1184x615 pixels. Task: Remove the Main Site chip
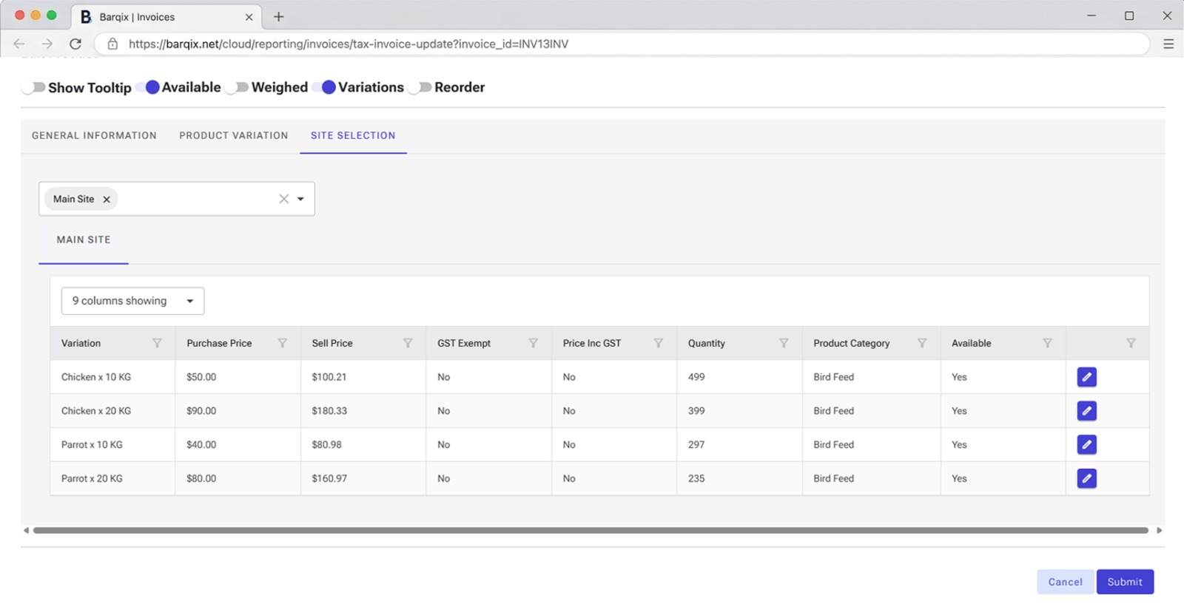point(107,200)
